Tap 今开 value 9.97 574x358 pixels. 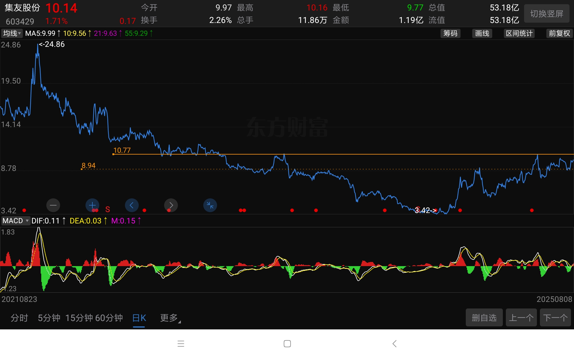224,8
